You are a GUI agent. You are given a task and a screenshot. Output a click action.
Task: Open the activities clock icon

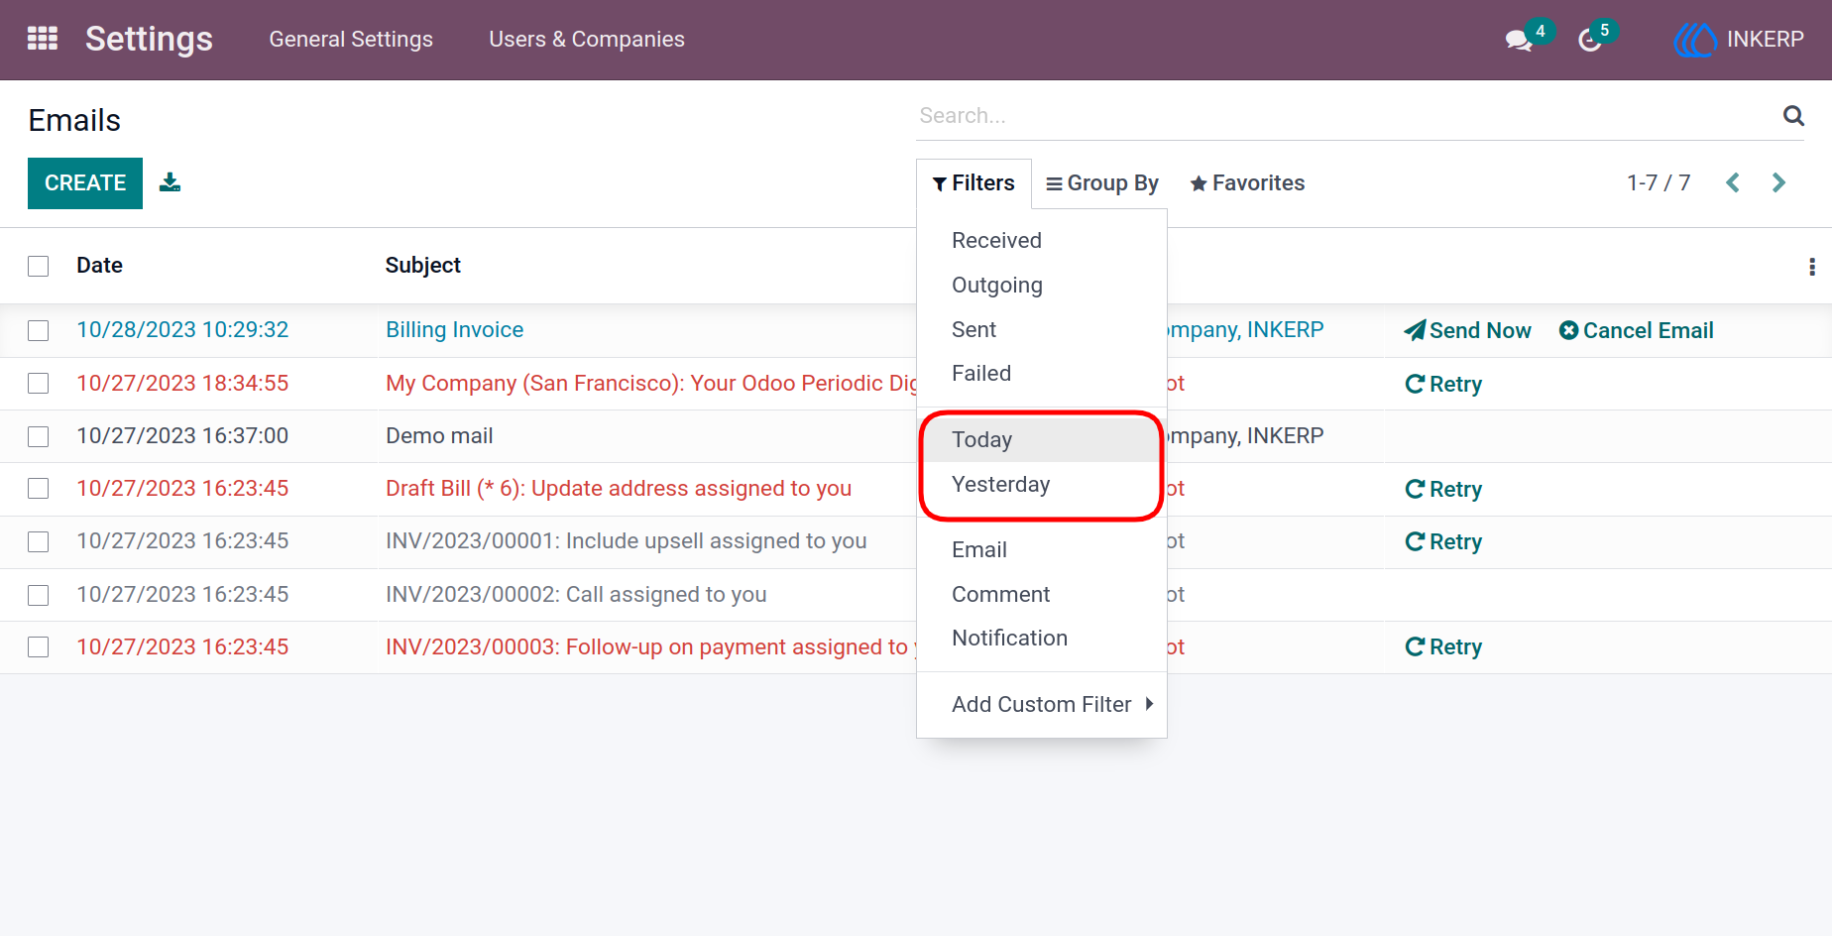tap(1590, 40)
